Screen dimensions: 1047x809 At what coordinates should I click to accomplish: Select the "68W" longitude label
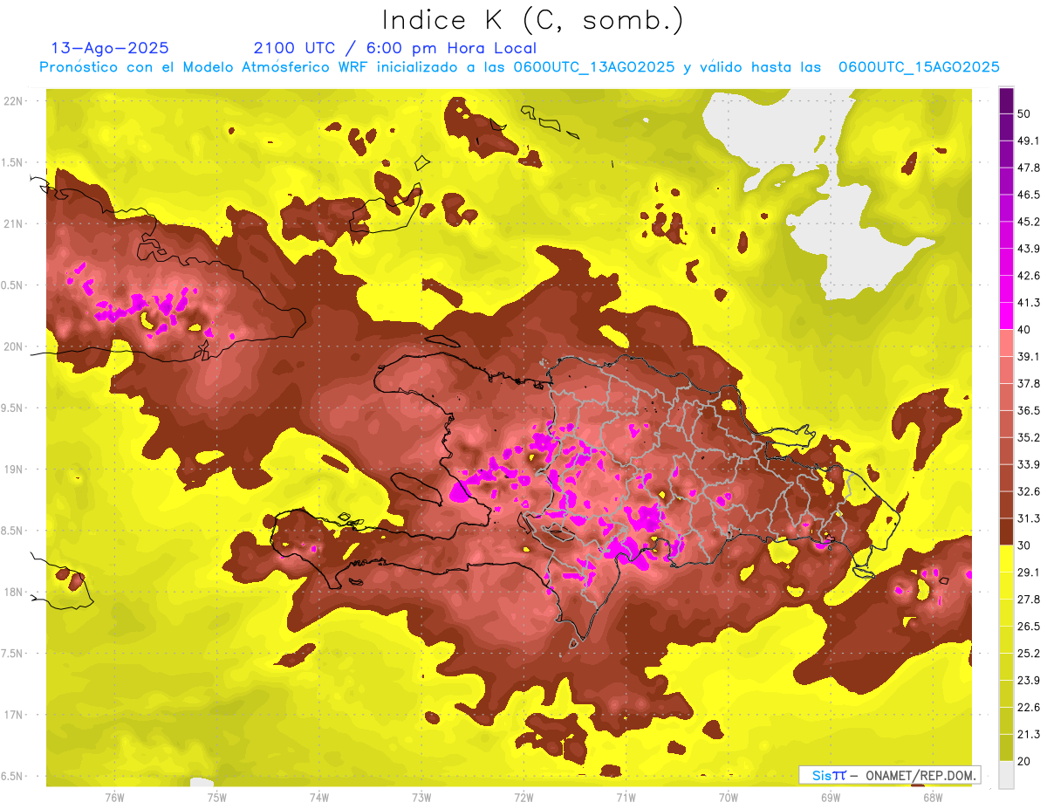pos(933,798)
